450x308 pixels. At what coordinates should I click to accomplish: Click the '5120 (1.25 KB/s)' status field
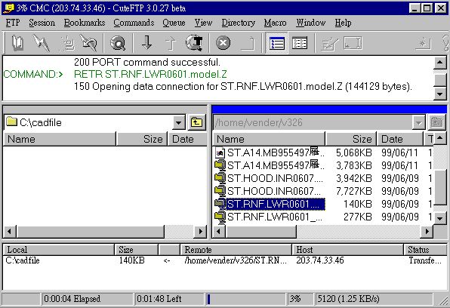pyautogui.click(x=374, y=299)
